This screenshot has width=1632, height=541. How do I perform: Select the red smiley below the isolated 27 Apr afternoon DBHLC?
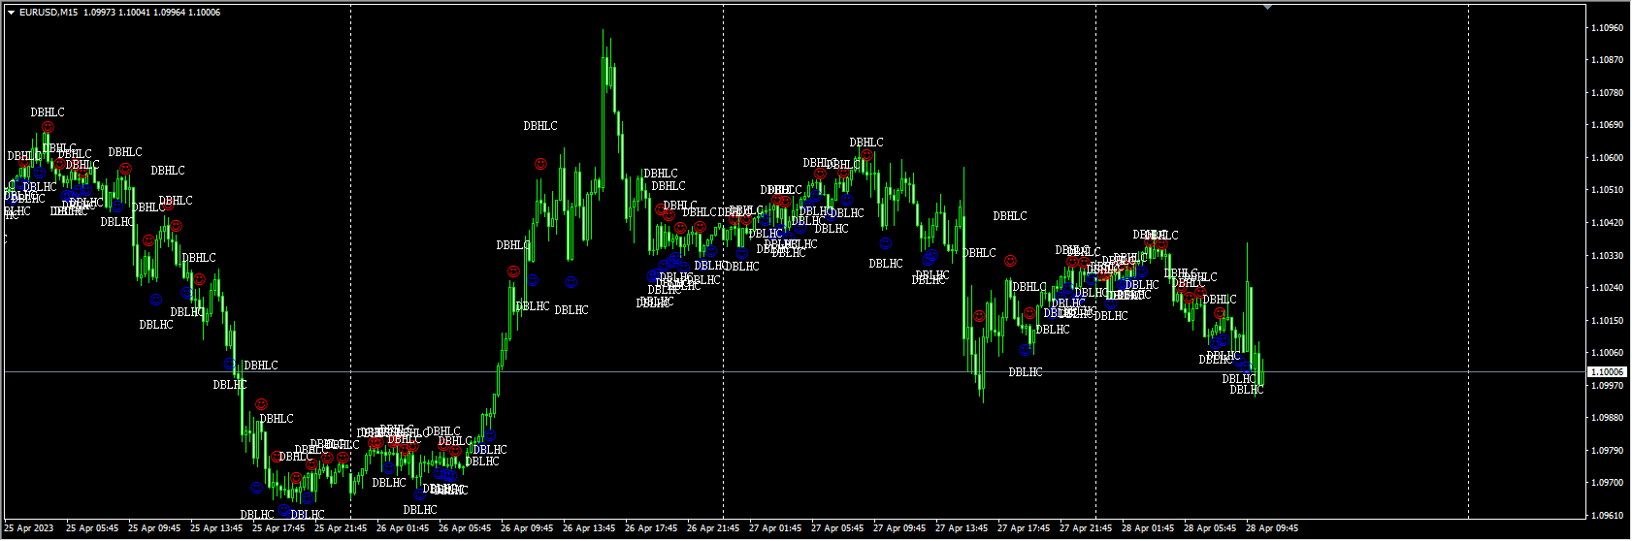(1010, 262)
